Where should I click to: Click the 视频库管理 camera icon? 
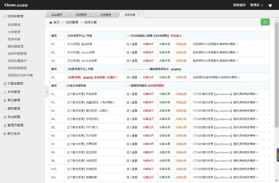pyautogui.click(x=5, y=16)
